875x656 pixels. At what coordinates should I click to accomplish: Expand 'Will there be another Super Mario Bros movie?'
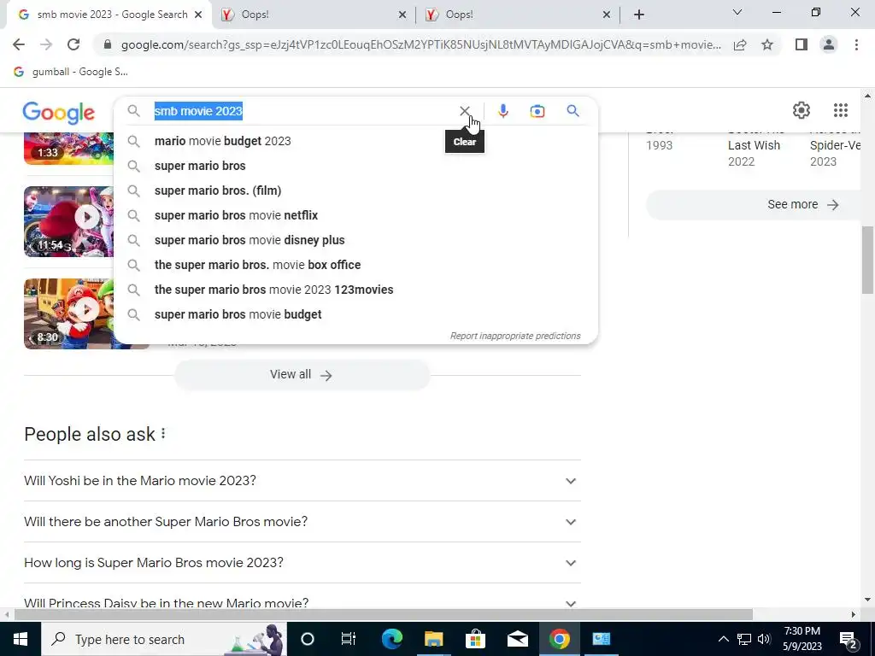(x=302, y=522)
